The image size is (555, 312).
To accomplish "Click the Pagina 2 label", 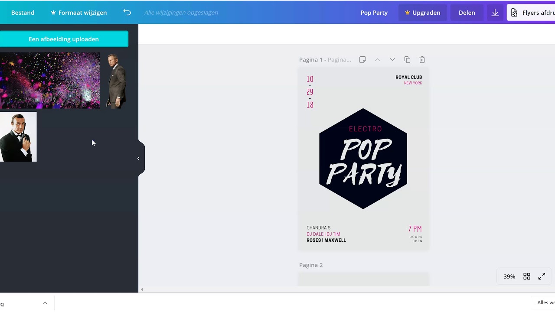I will tap(311, 265).
